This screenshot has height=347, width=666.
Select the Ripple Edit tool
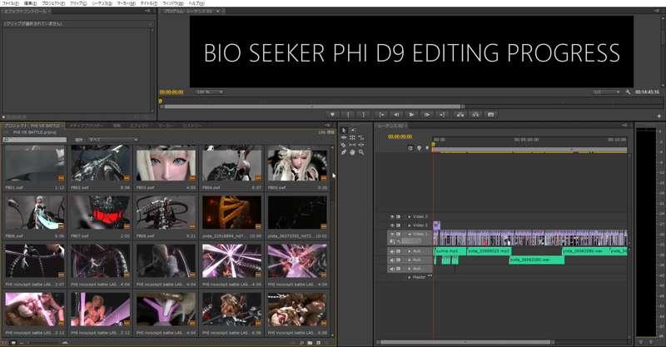click(x=344, y=137)
